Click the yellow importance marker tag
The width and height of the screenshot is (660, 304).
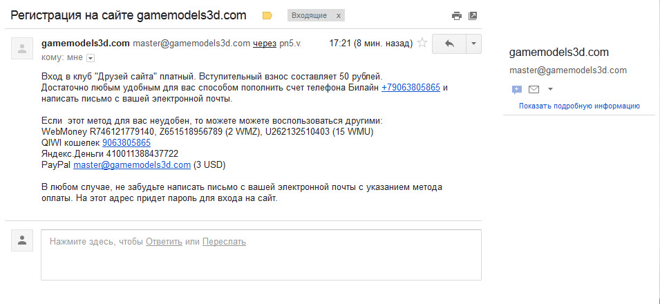(267, 16)
